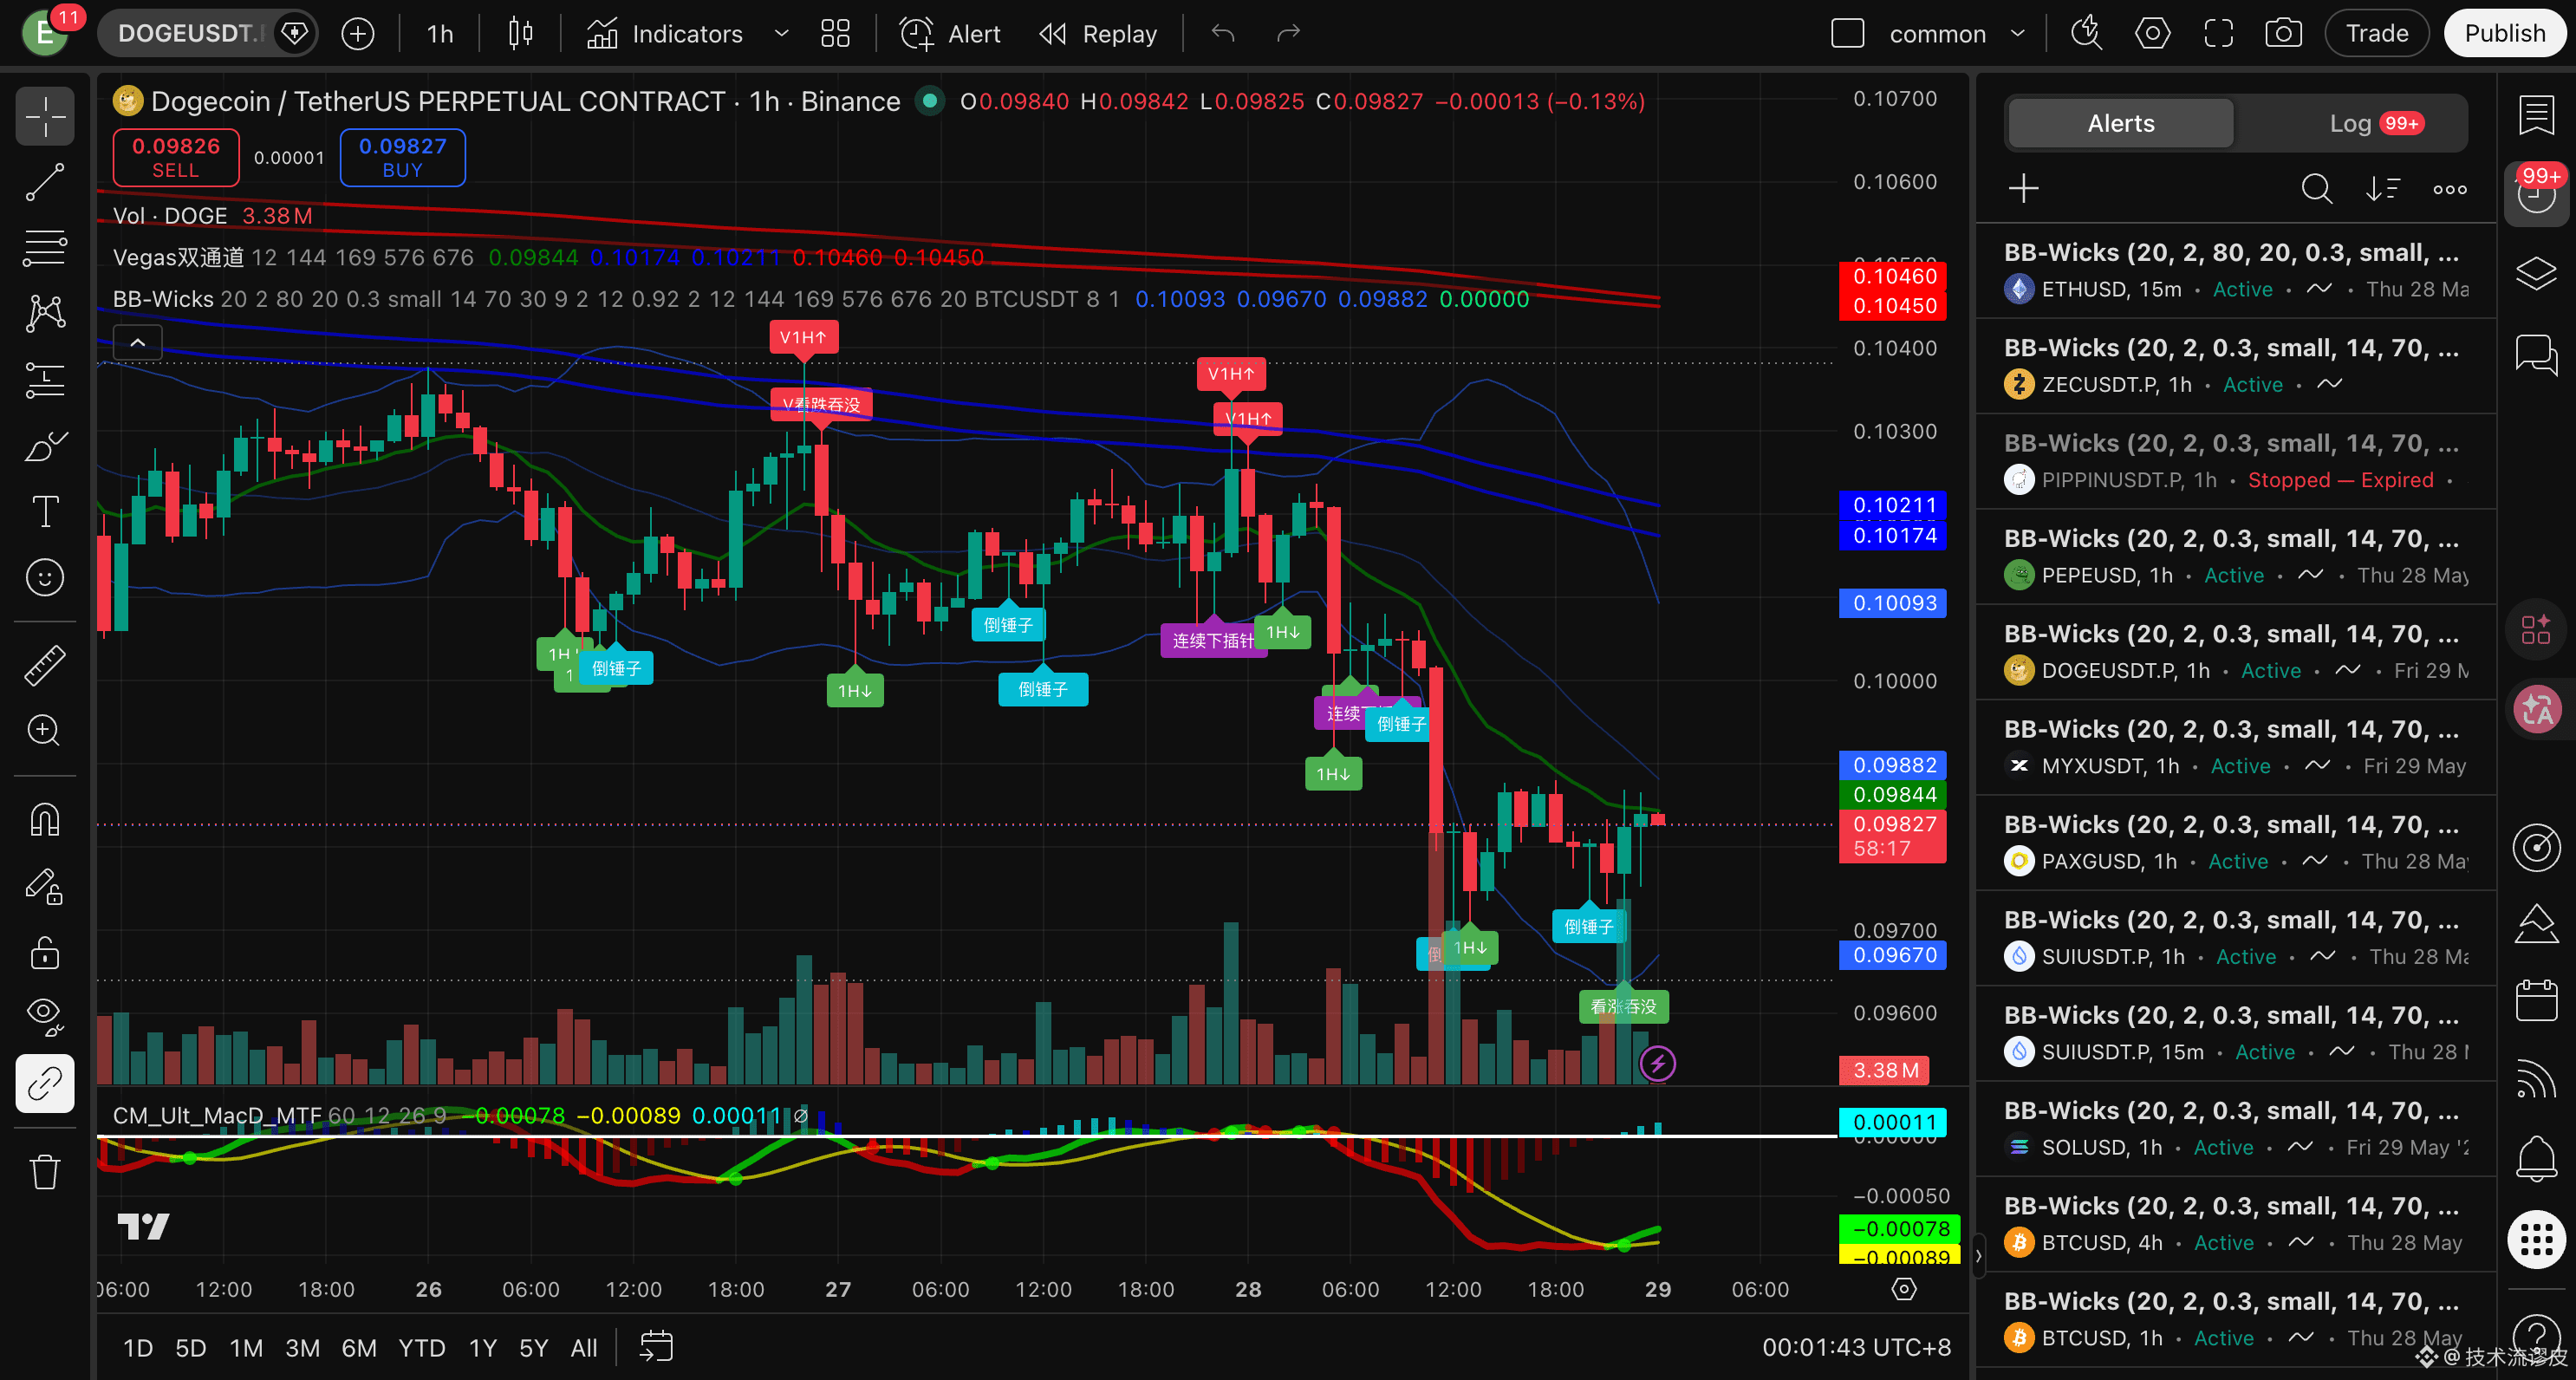This screenshot has width=2576, height=1380.
Task: Open the layout setup square icon
Action: [1848, 34]
